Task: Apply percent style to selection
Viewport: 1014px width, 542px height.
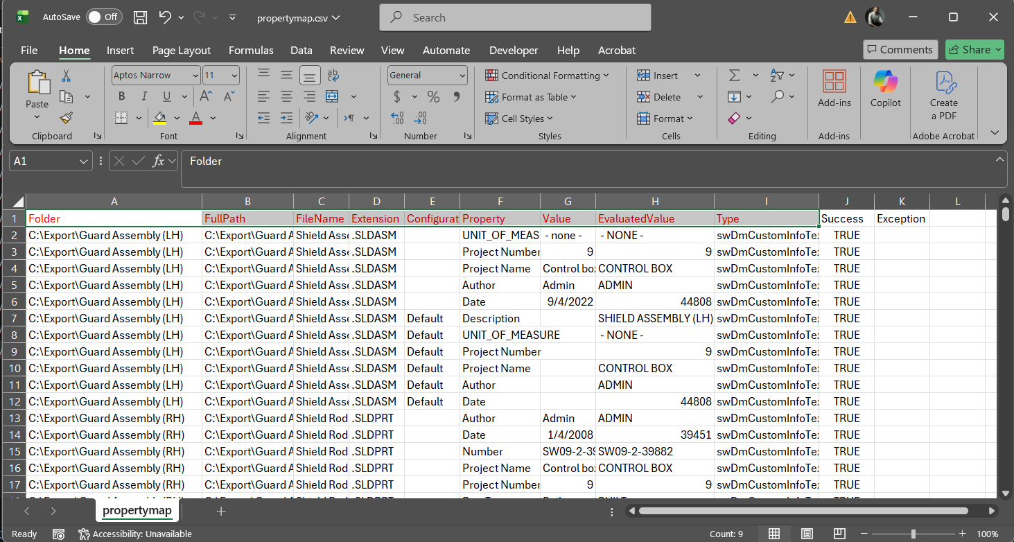Action: (x=433, y=97)
